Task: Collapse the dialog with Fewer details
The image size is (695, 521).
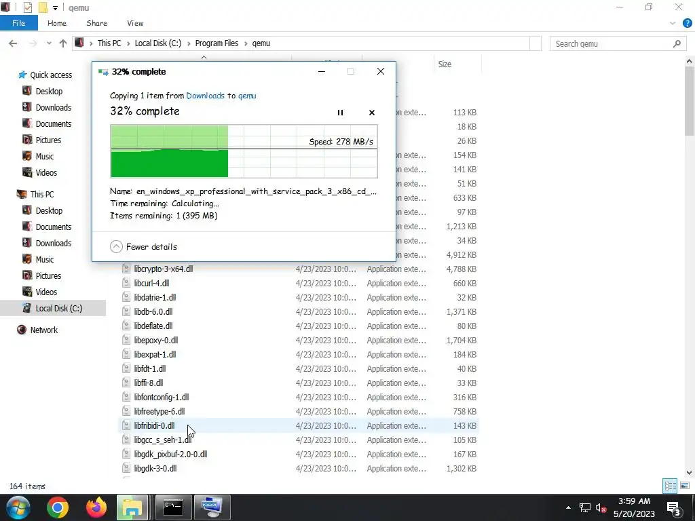Action: [143, 247]
